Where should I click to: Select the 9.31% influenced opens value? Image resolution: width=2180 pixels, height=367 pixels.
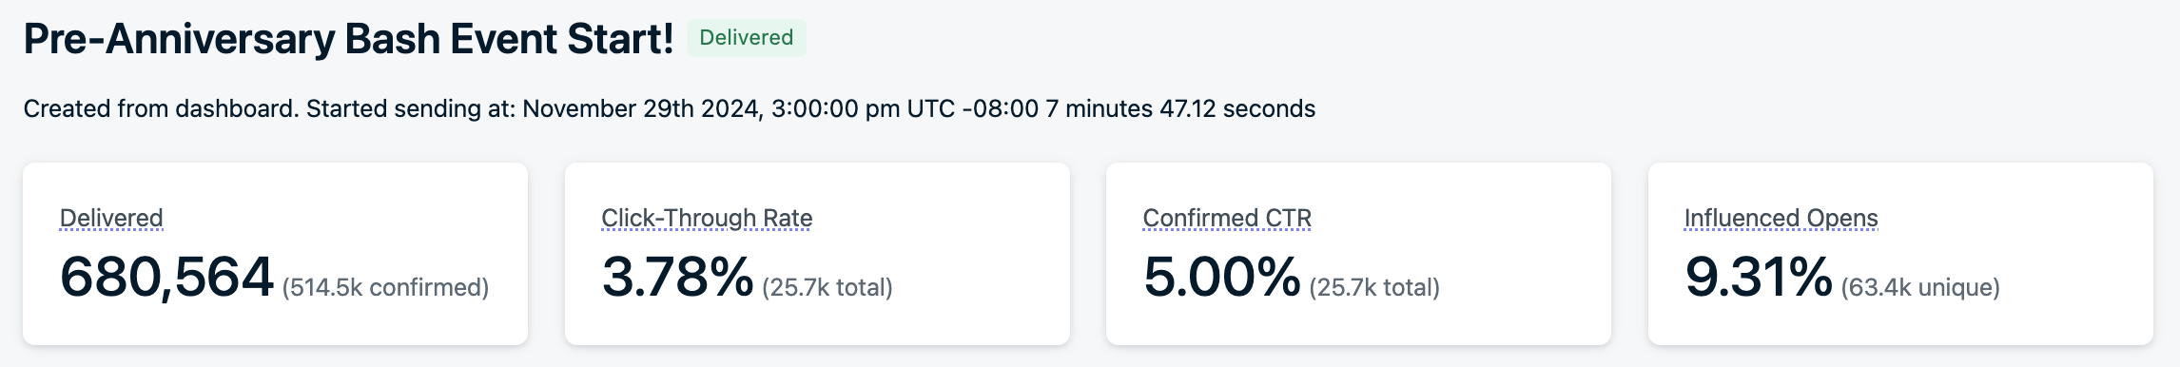point(1759,278)
